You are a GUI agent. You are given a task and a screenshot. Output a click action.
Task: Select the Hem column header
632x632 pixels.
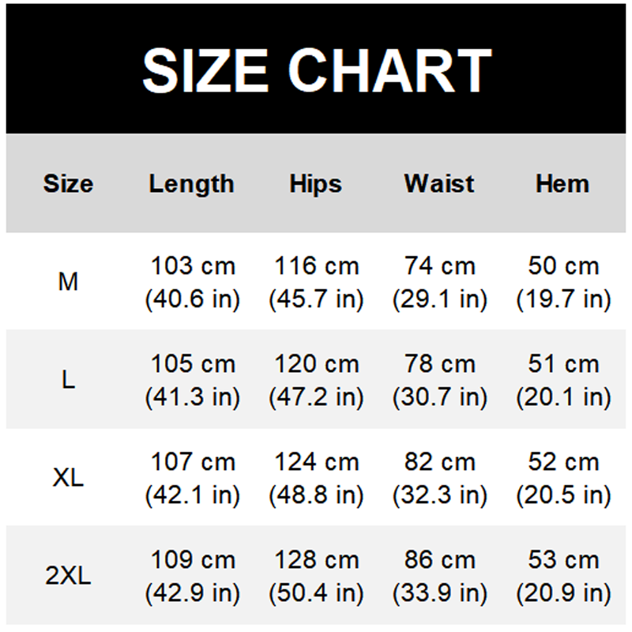(x=563, y=184)
